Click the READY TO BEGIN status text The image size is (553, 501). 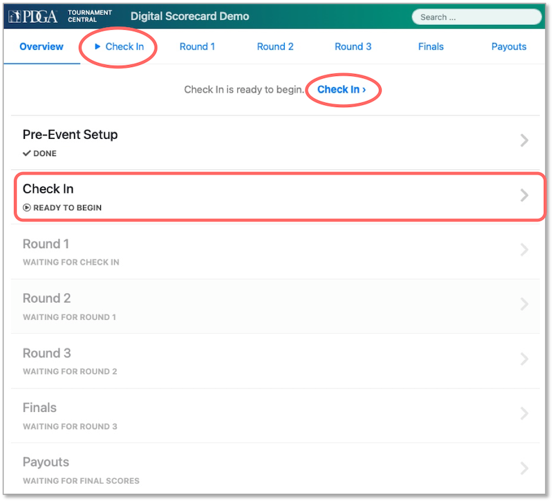pyautogui.click(x=67, y=208)
